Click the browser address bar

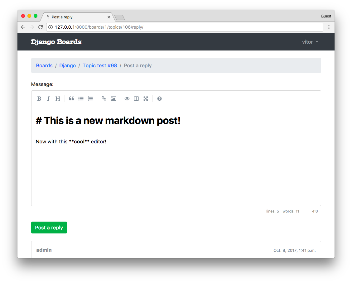(185, 27)
